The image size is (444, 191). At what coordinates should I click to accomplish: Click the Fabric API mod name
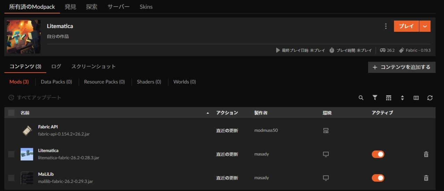click(x=48, y=127)
